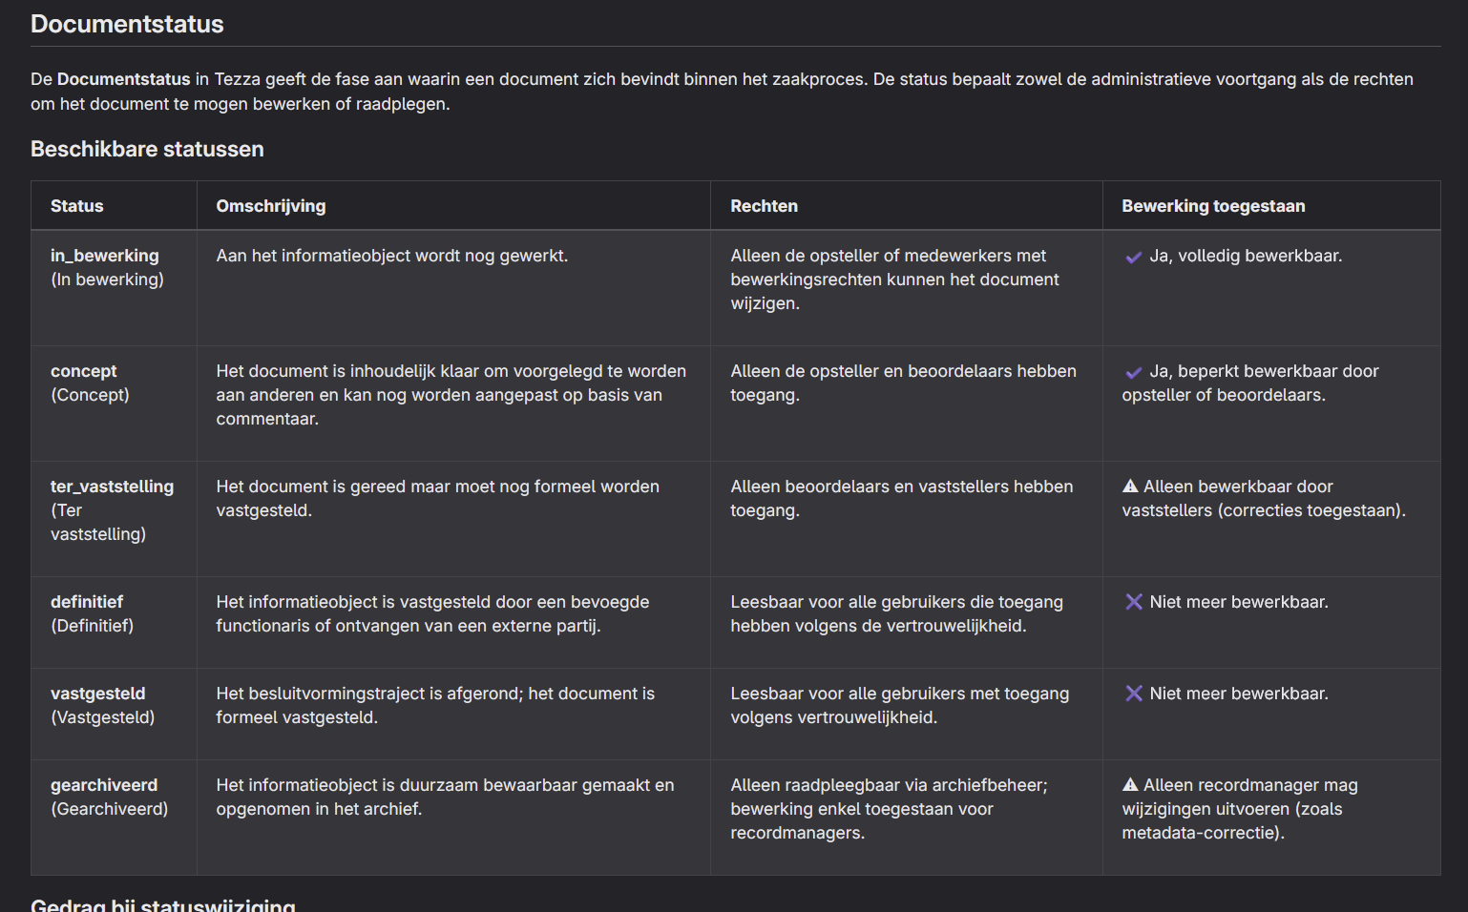
Task: Click the checkmark icon in the concept row
Action: (1133, 372)
